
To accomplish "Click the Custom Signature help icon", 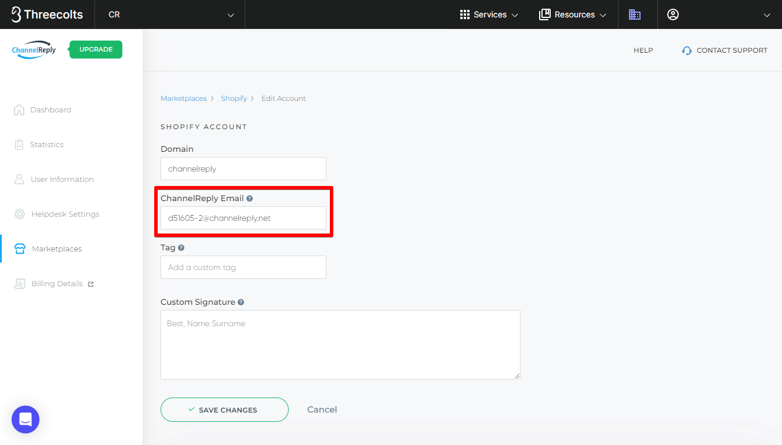I will click(x=241, y=302).
